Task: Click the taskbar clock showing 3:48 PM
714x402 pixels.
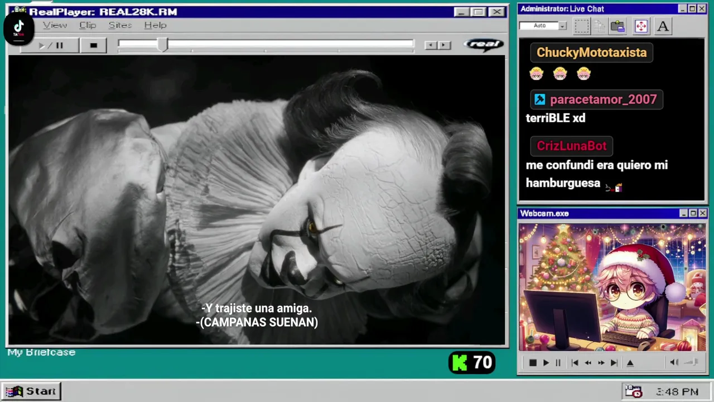Action: (x=677, y=392)
